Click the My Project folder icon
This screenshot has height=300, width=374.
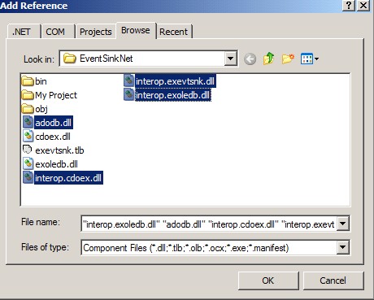point(28,95)
